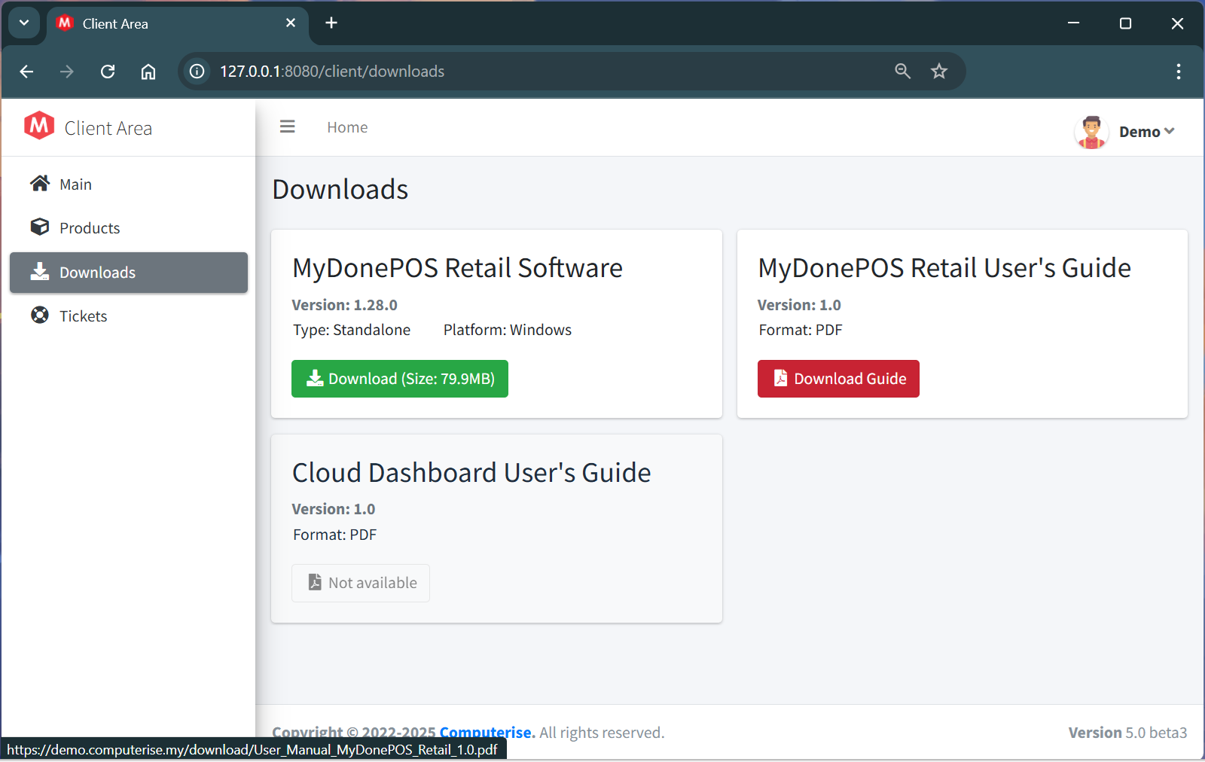Go to Products in the sidebar
The height and width of the screenshot is (762, 1205).
tap(89, 228)
